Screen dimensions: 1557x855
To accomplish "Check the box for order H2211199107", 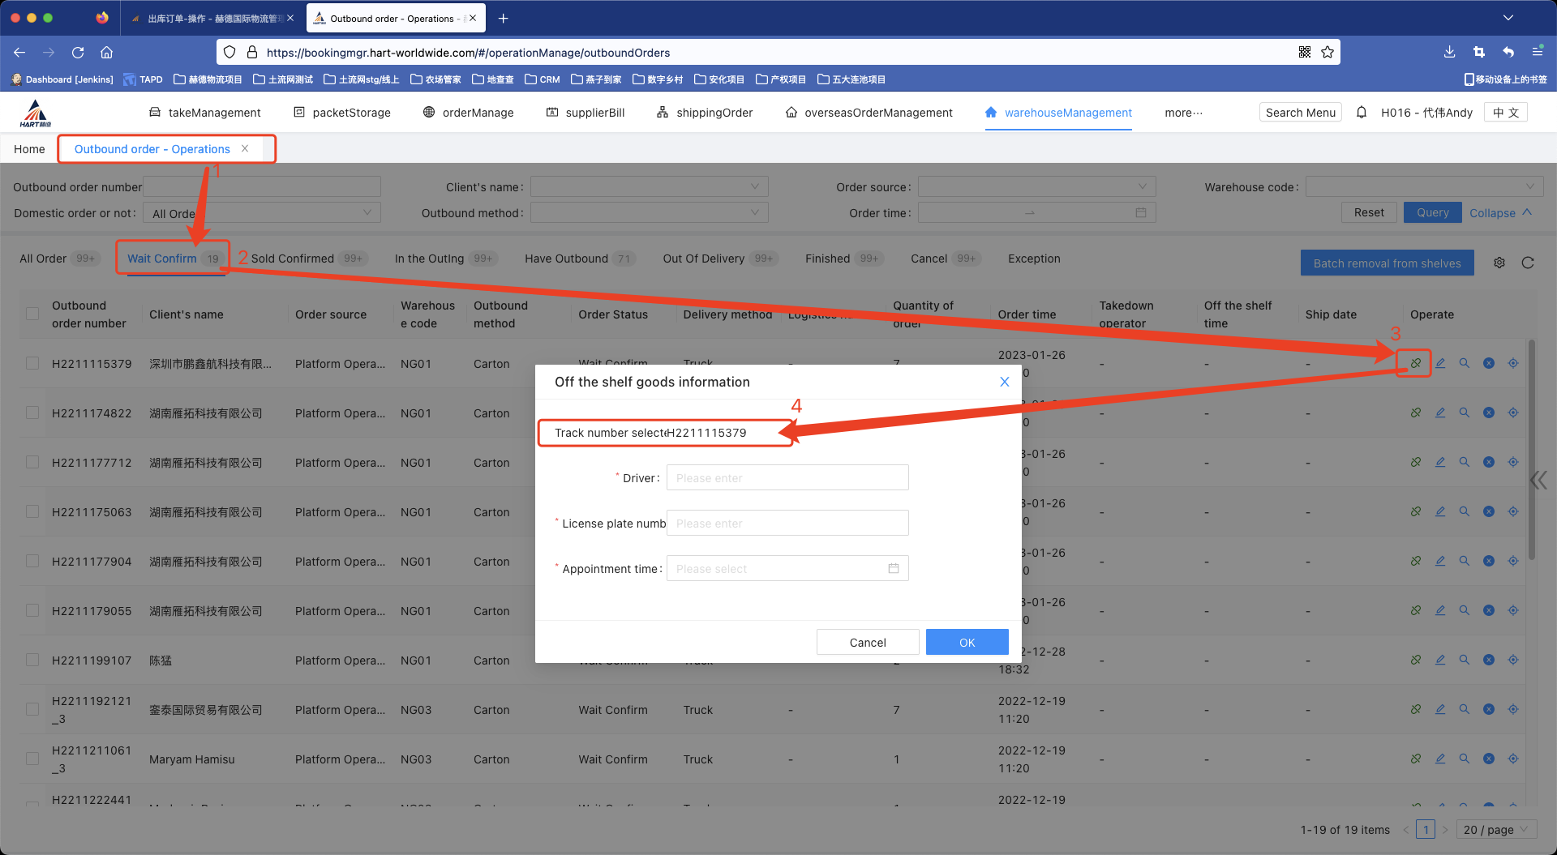I will [x=32, y=660].
